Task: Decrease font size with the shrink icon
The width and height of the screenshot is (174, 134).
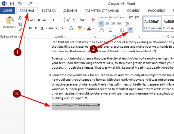Action: pyautogui.click(x=74, y=20)
